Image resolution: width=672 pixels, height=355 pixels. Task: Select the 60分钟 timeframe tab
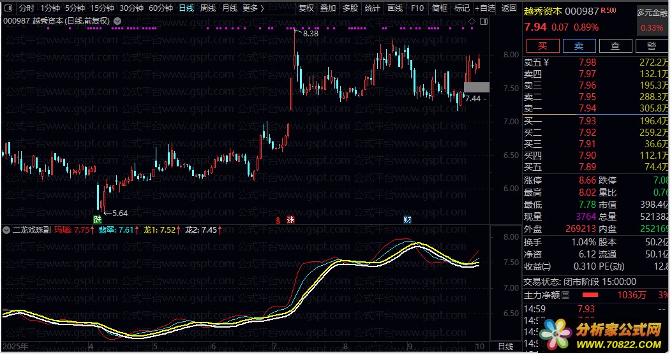coord(161,8)
